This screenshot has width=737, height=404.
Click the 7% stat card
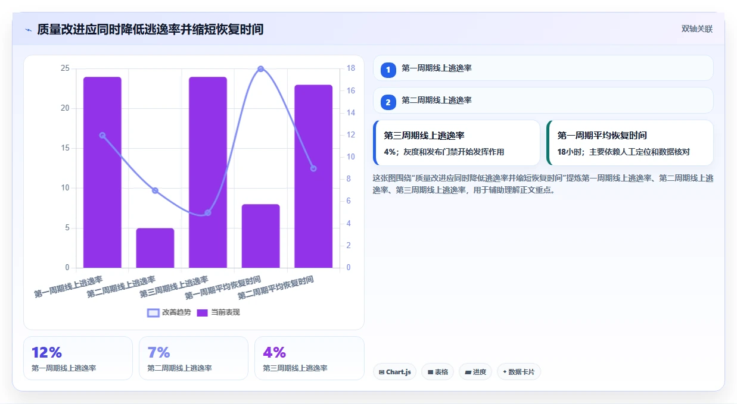coord(194,358)
